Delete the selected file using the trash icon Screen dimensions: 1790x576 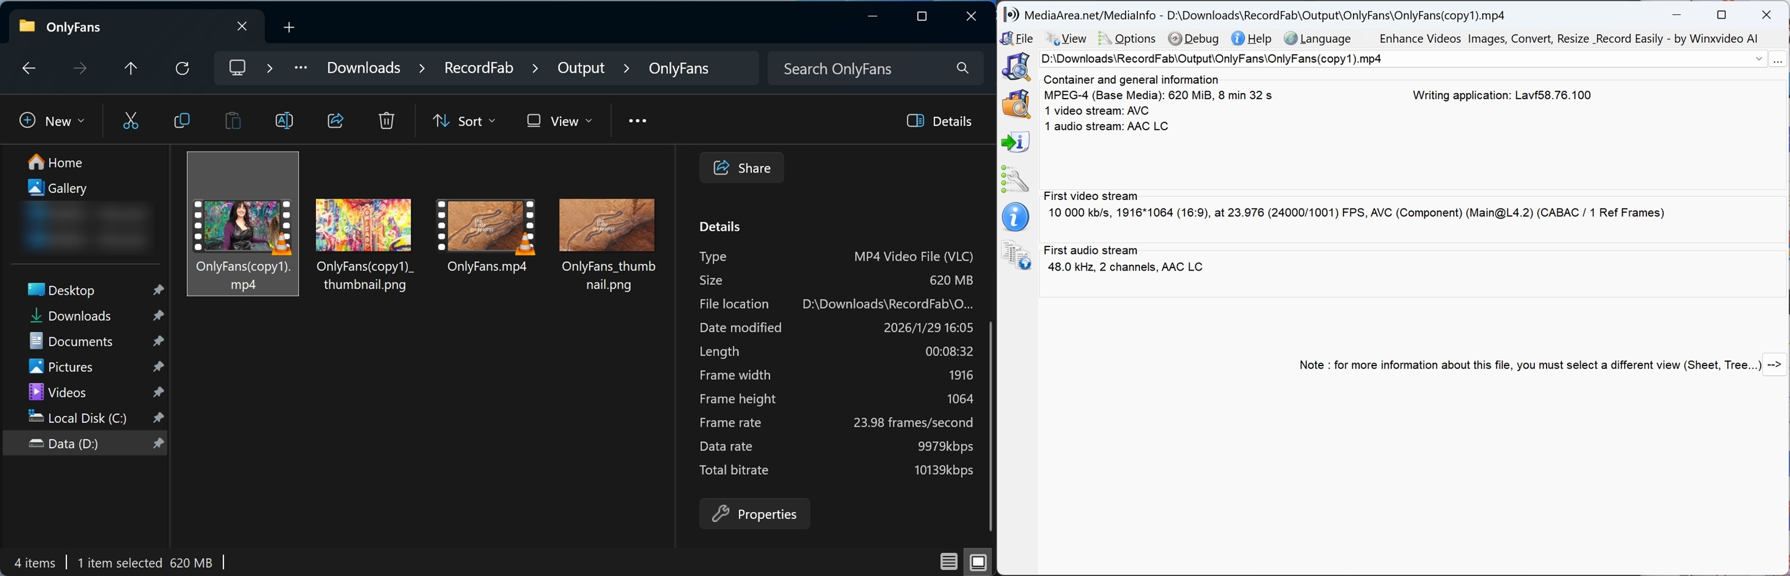click(x=386, y=122)
